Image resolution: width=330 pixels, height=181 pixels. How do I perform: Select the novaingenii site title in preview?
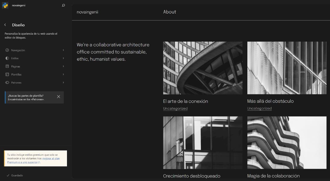pos(87,12)
